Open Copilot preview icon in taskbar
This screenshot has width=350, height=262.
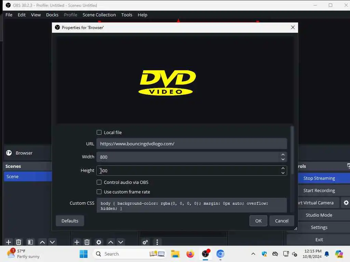coord(339,254)
